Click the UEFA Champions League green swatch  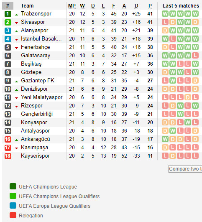pyautogui.click(x=13, y=186)
